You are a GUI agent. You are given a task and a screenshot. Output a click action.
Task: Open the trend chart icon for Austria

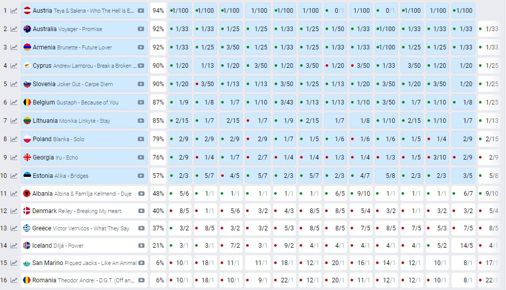14,11
